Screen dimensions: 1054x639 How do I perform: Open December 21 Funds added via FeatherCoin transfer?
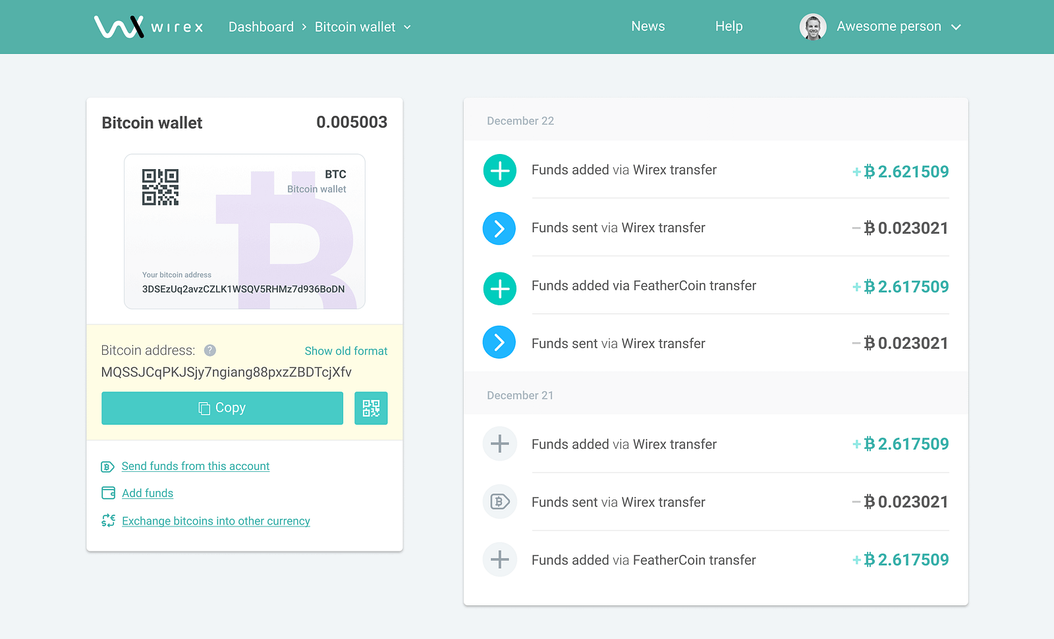pos(644,560)
